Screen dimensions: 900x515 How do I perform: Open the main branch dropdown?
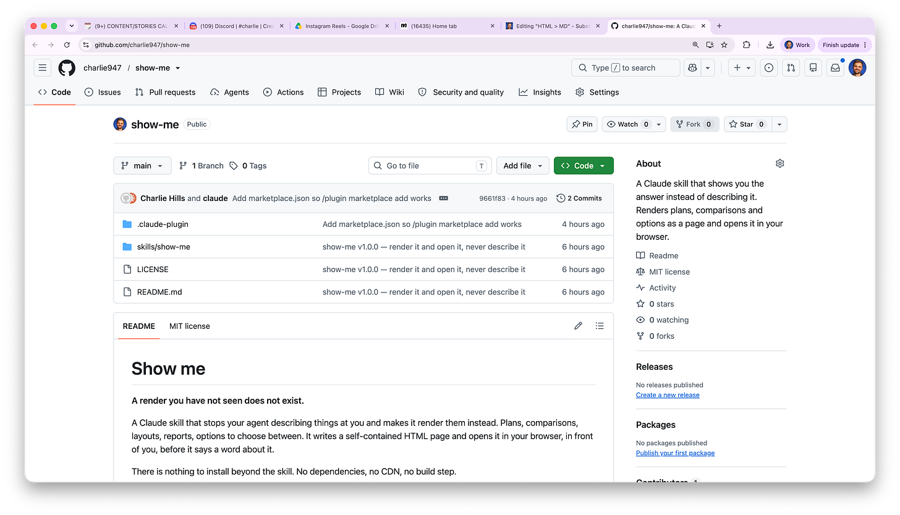142,166
